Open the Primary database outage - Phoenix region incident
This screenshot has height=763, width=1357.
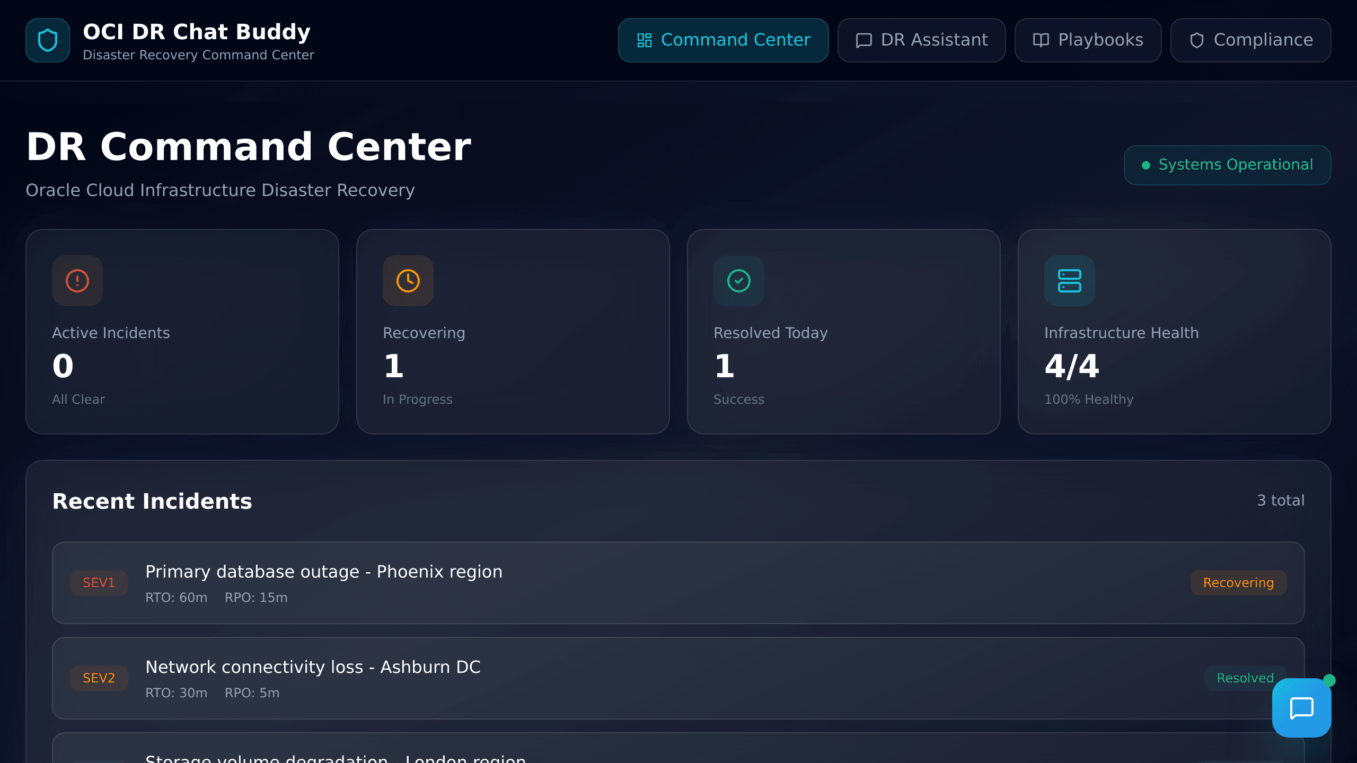(x=678, y=583)
